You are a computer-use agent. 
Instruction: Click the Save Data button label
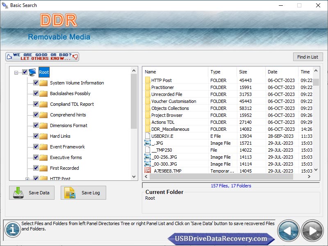[x=39, y=193]
